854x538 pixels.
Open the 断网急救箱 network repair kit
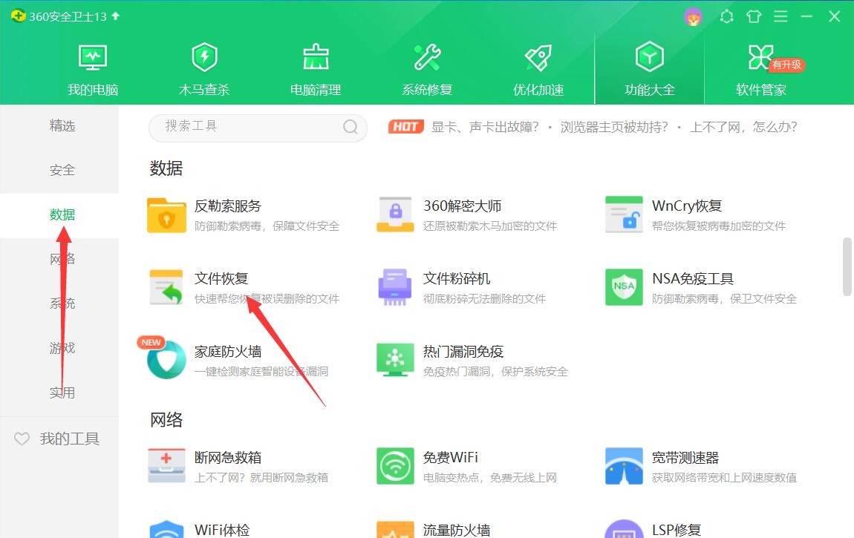point(230,458)
